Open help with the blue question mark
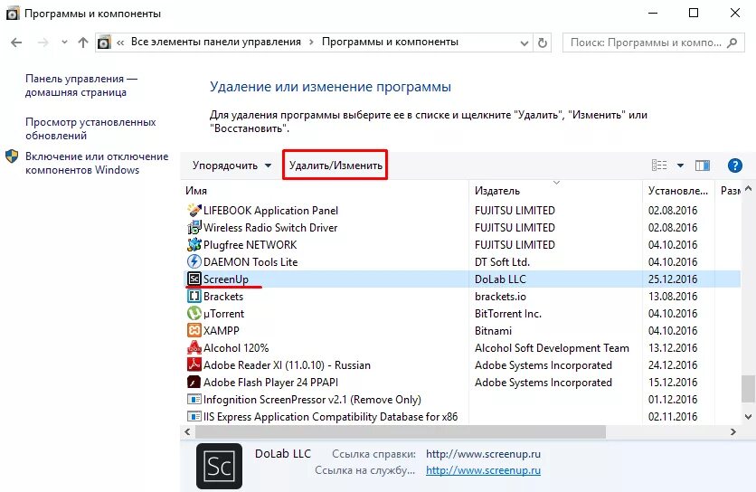 click(x=735, y=166)
